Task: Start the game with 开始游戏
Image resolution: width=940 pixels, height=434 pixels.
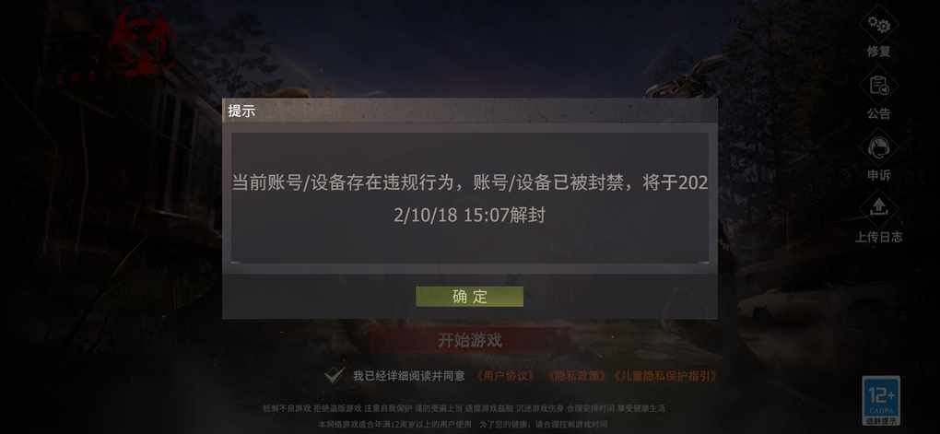Action: point(469,341)
